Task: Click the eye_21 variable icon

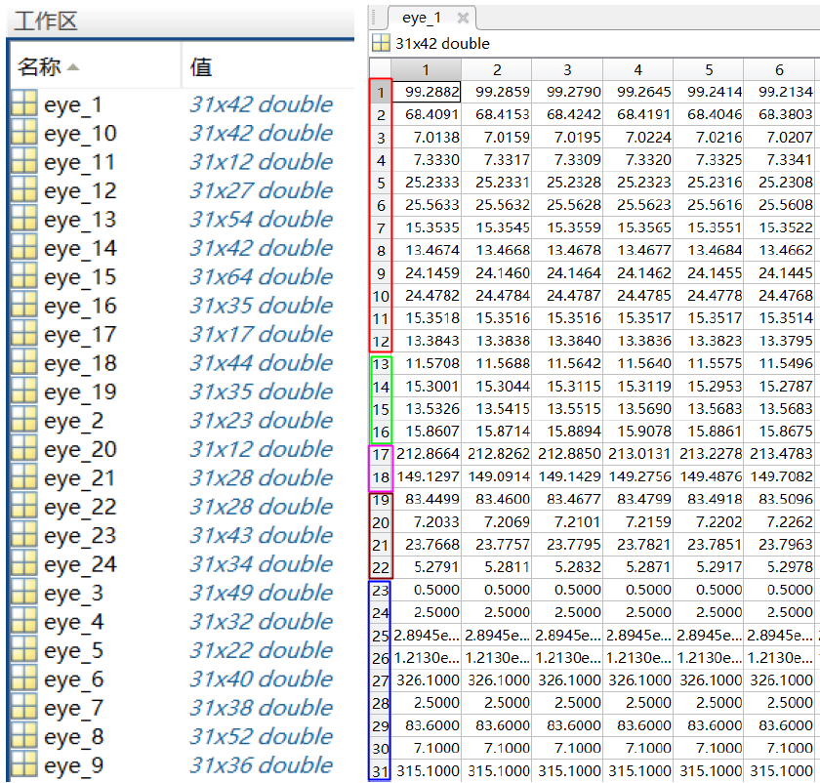Action: point(24,476)
